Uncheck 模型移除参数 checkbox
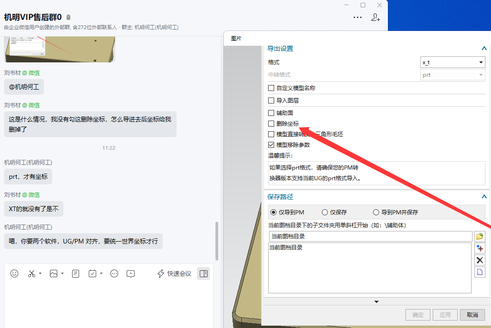 point(271,145)
